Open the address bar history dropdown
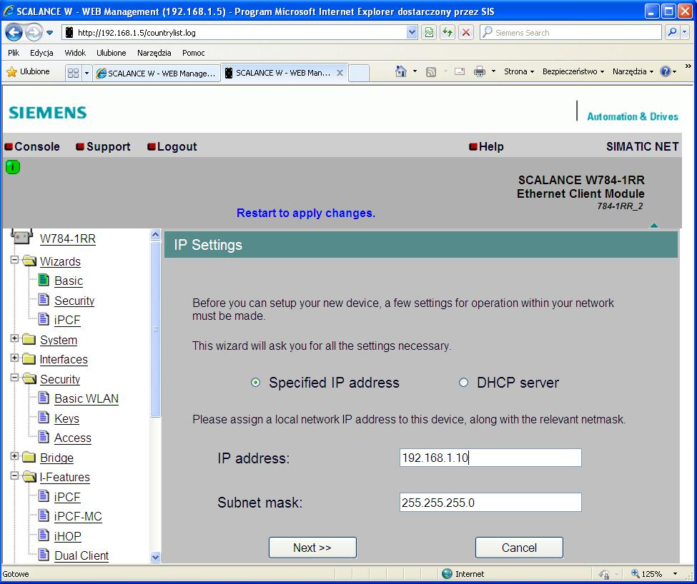The height and width of the screenshot is (584, 697). [x=412, y=32]
